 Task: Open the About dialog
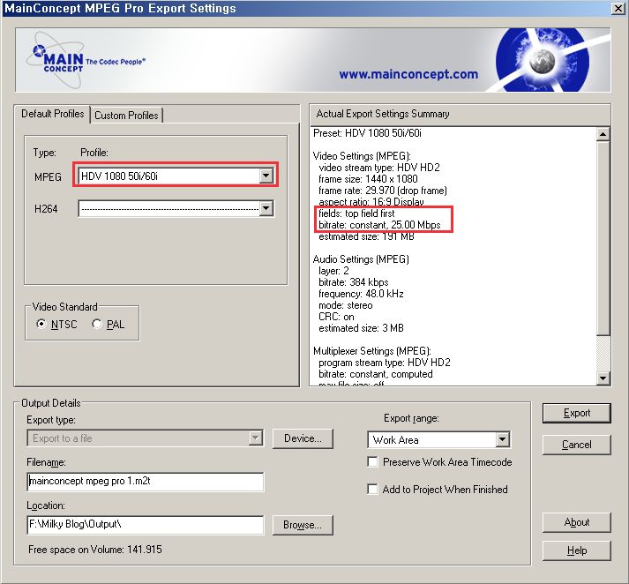click(576, 522)
